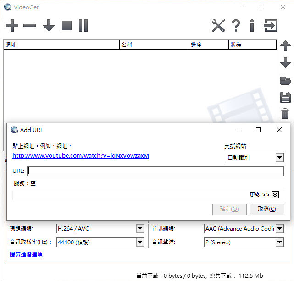Click into the URL input field

coord(155,171)
